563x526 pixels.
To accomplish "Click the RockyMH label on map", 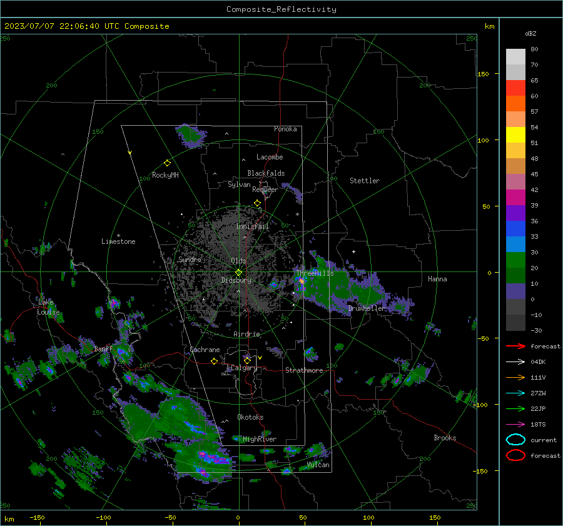I will 165,175.
